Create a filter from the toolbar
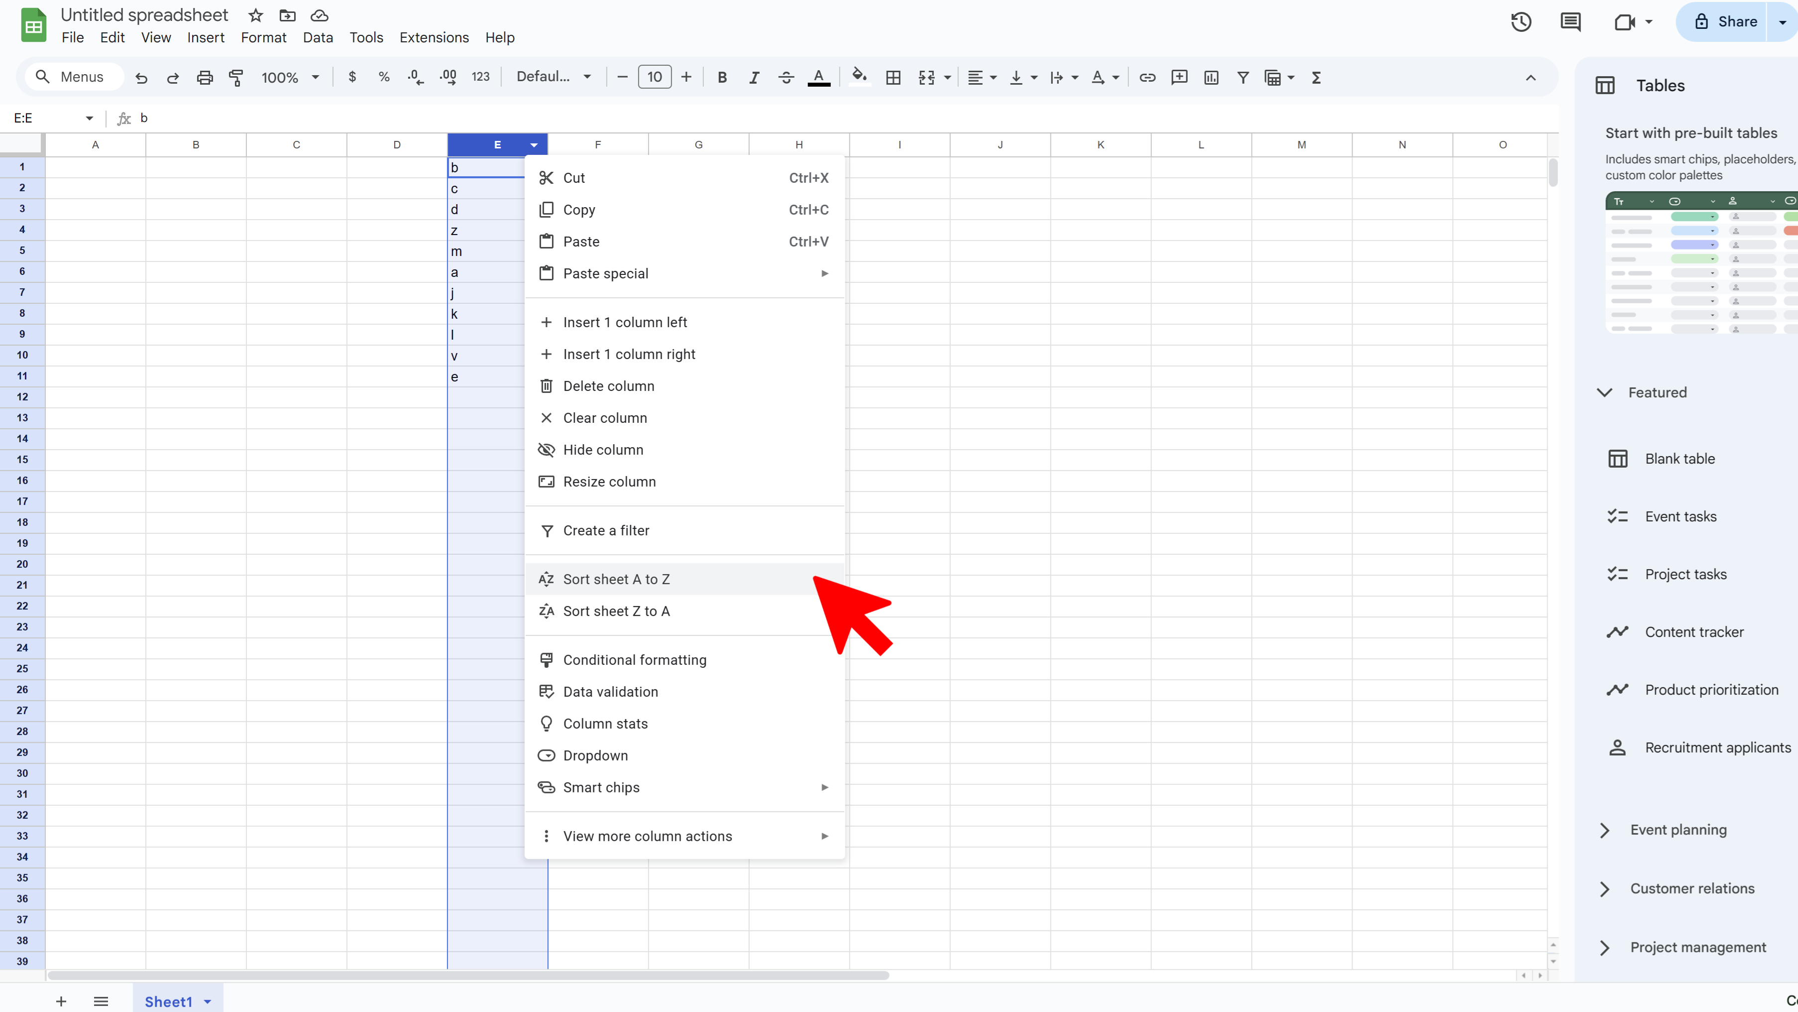This screenshot has width=1798, height=1012. tap(1243, 78)
